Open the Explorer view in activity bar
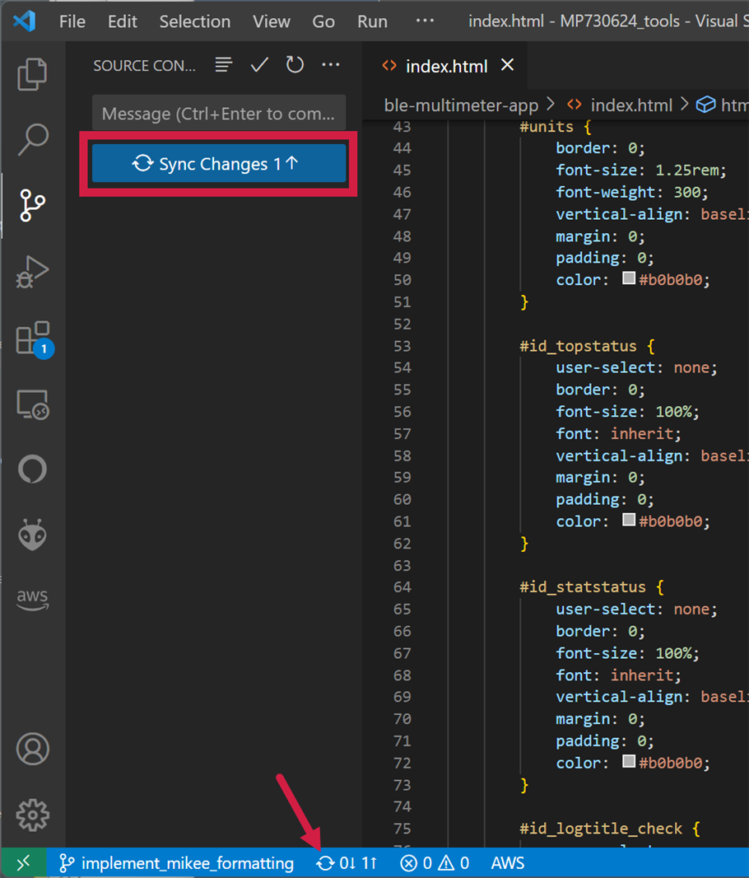The height and width of the screenshot is (878, 749). point(32,74)
